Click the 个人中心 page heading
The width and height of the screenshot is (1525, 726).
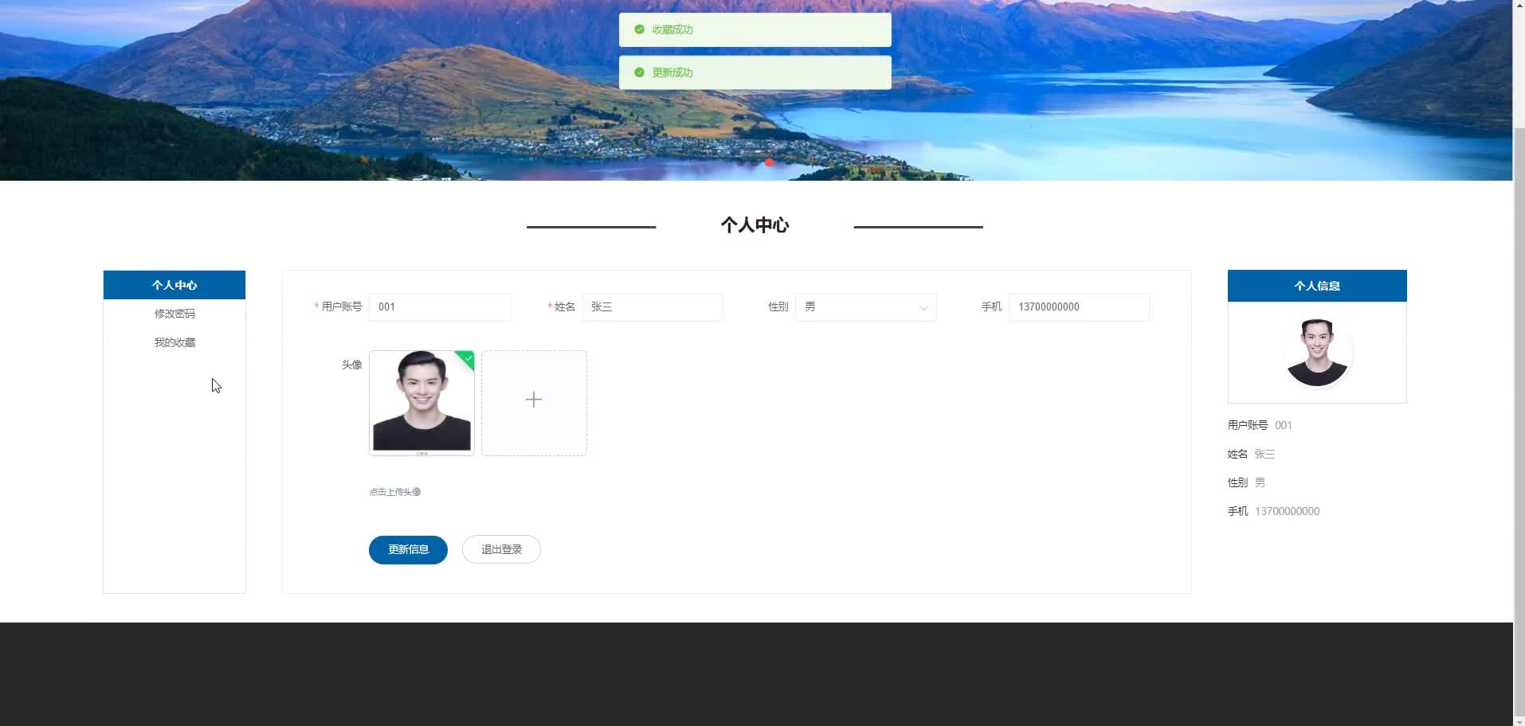755,225
